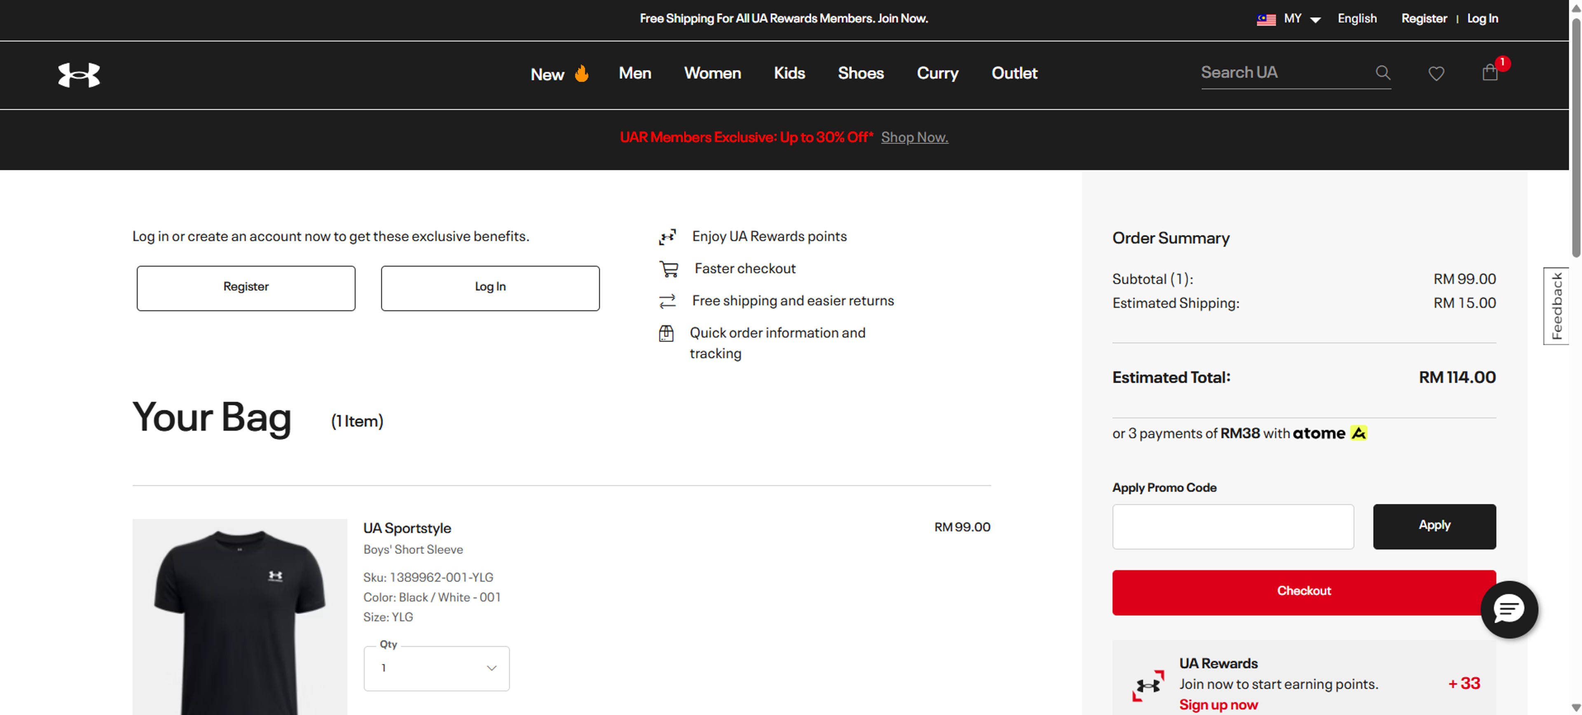Click the search magnifier icon
This screenshot has width=1582, height=715.
[1383, 73]
